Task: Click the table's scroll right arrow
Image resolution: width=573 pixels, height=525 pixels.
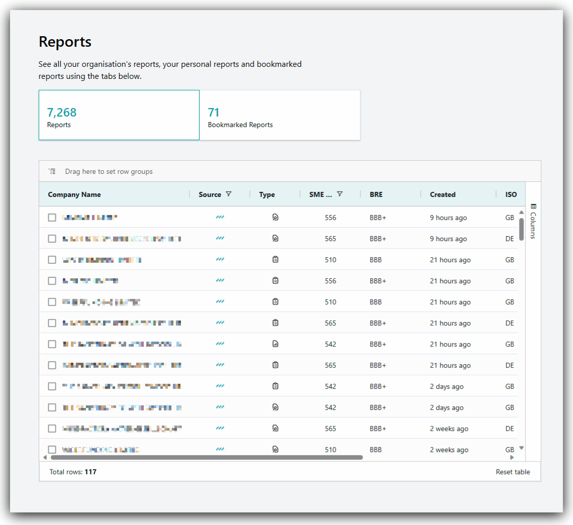Action: coord(512,457)
